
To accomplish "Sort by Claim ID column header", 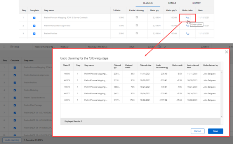I will point(66,65).
